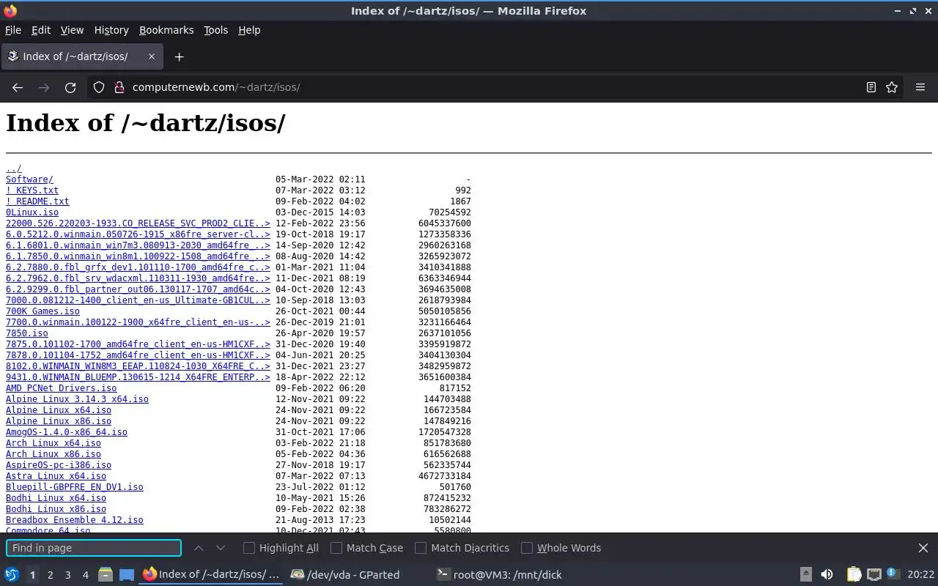The image size is (938, 586).
Task: Go back to the previous page
Action: 18,87
